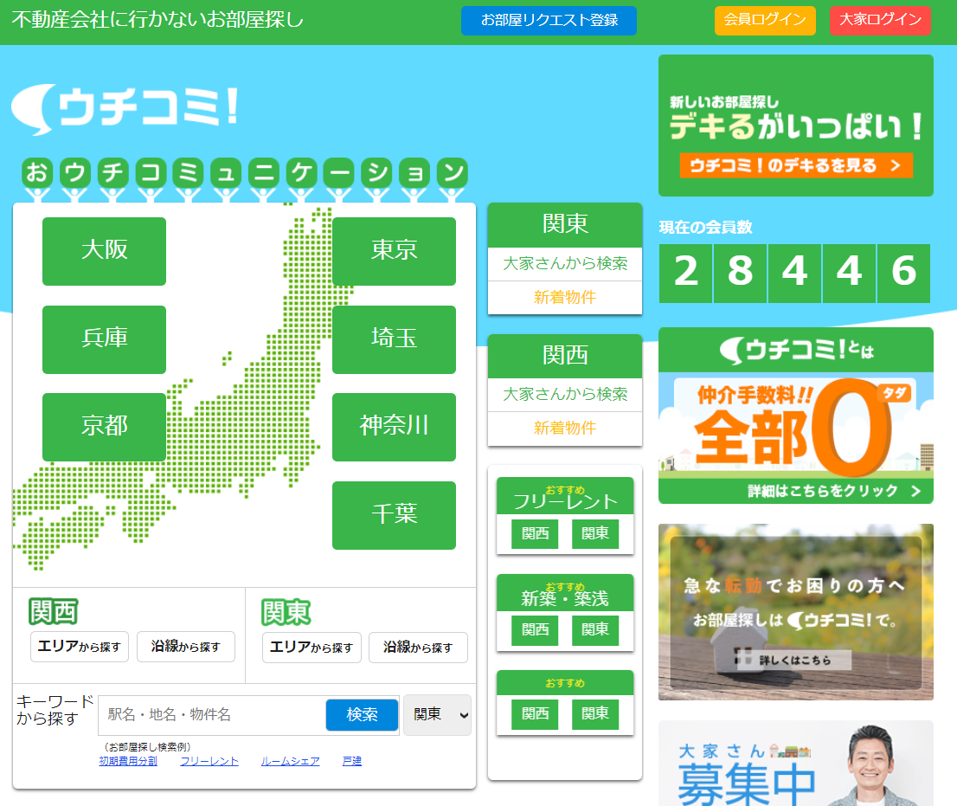Click 関東 under フリーレント
Viewport: 957px width, 806px height.
pyautogui.click(x=595, y=533)
